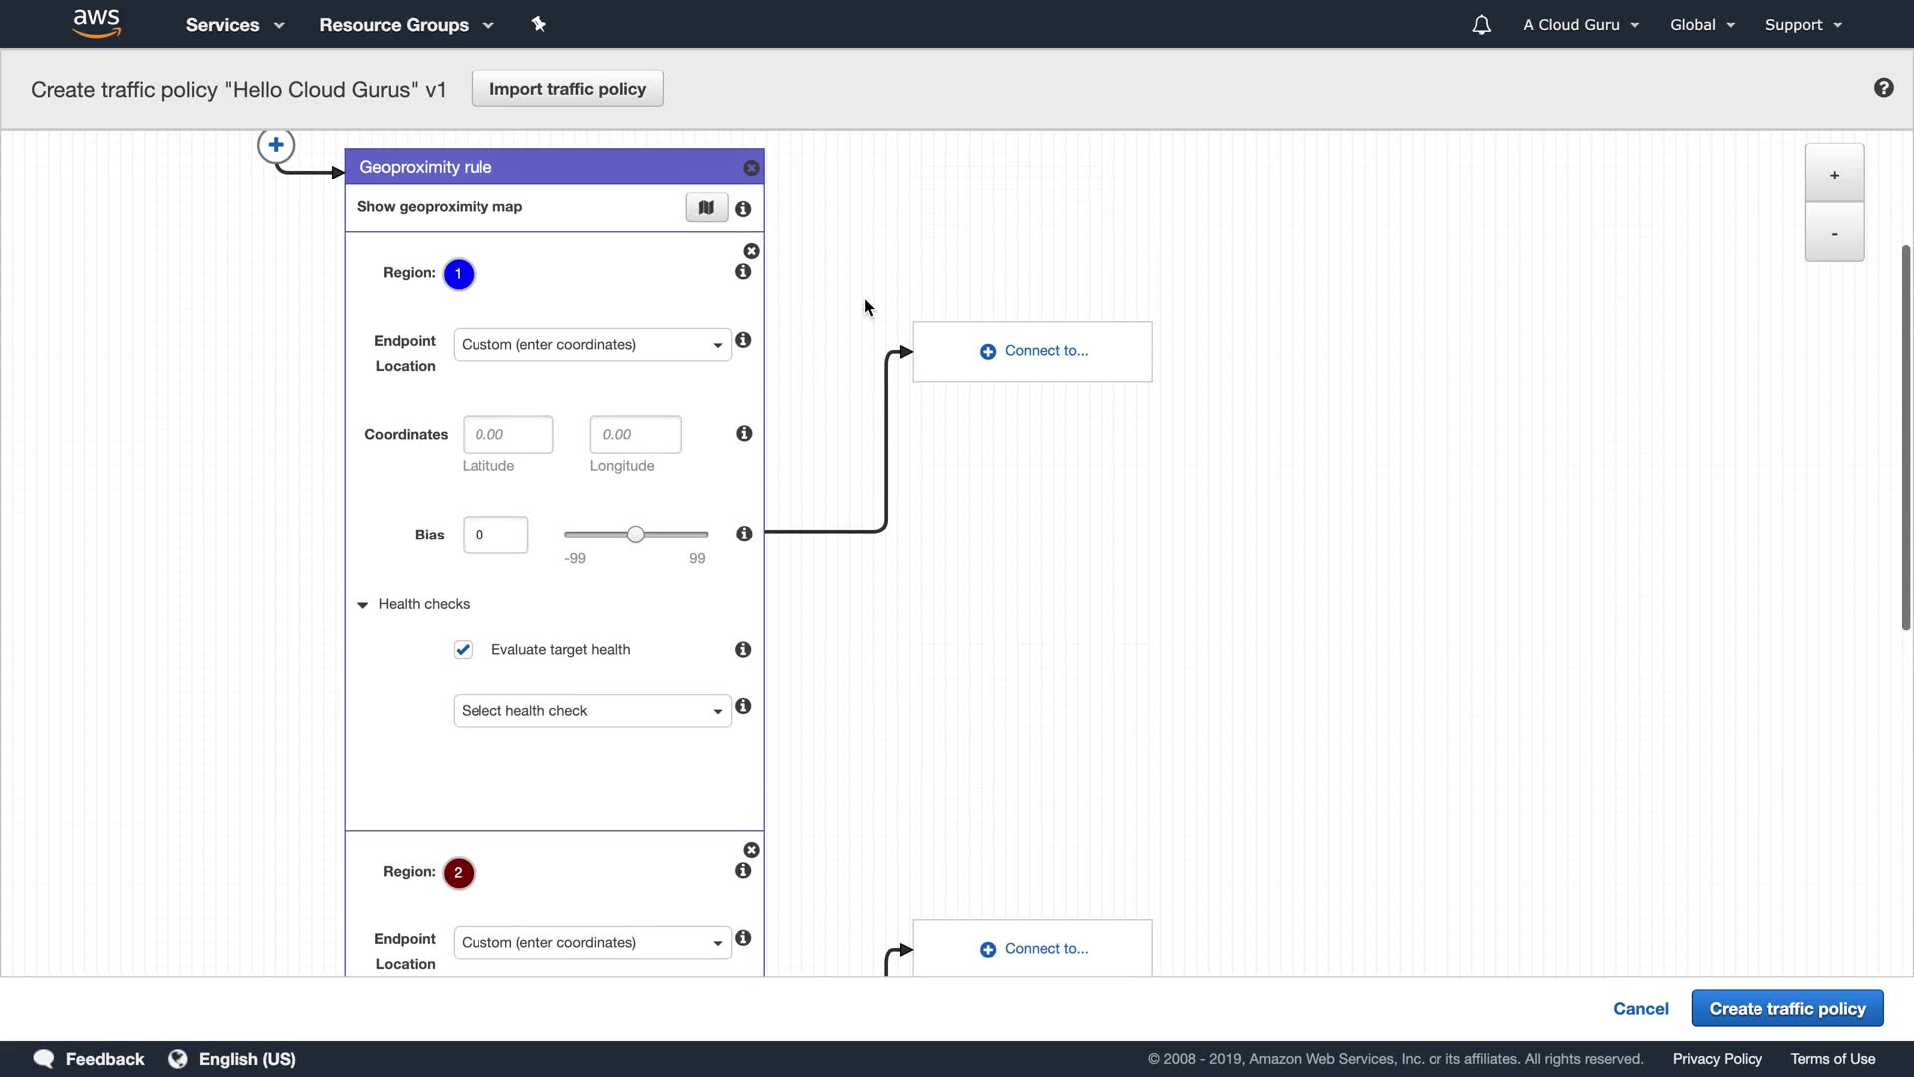Remove Region 2 using its X icon
The width and height of the screenshot is (1914, 1077).
click(752, 850)
